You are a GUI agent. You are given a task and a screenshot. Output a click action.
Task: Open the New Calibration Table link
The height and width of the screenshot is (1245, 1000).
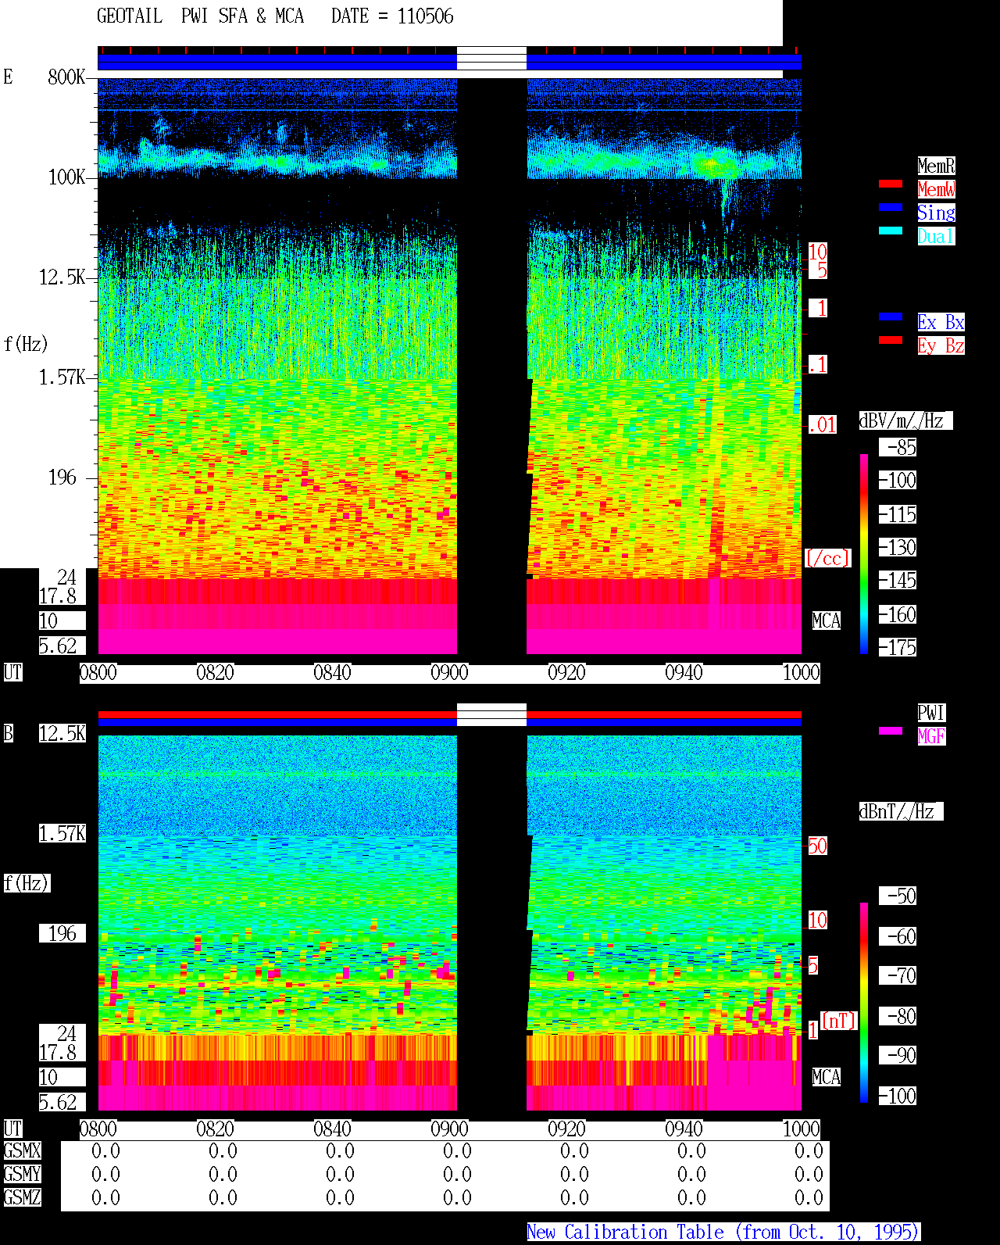tap(723, 1232)
